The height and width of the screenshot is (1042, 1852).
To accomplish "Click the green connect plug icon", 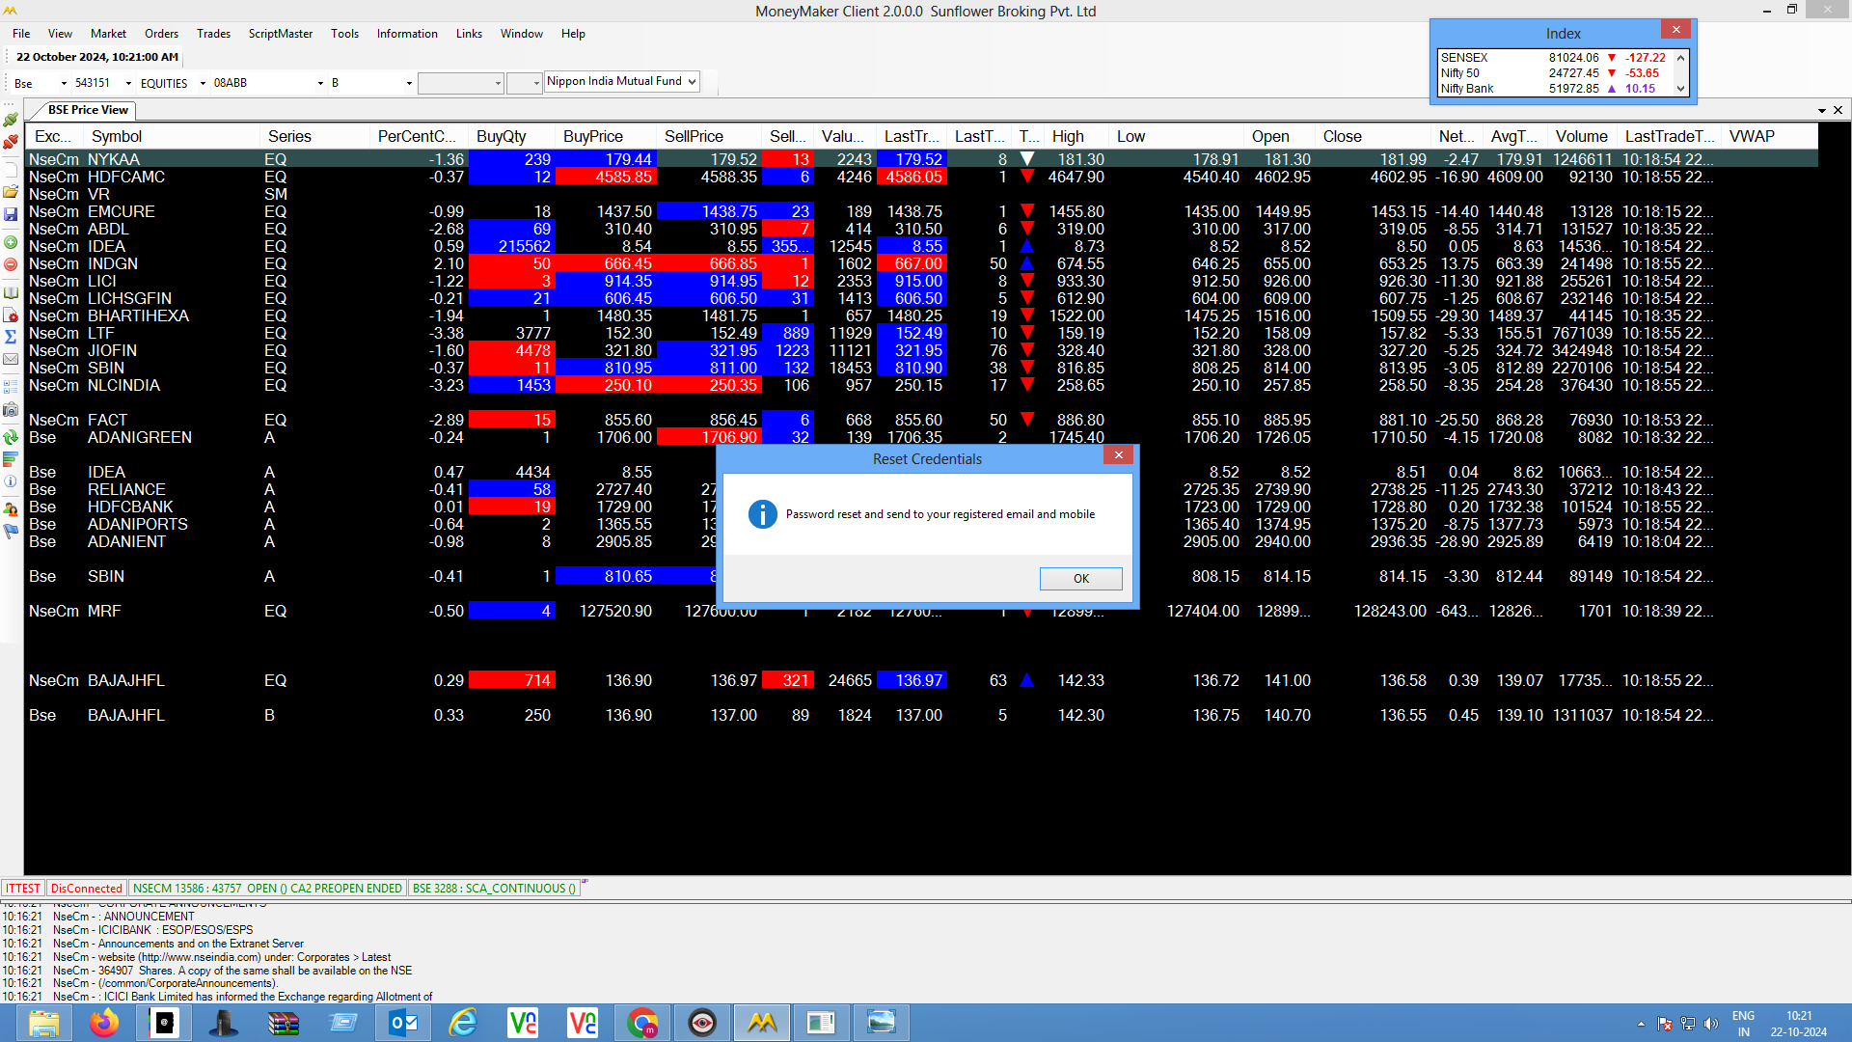I will click(x=11, y=120).
